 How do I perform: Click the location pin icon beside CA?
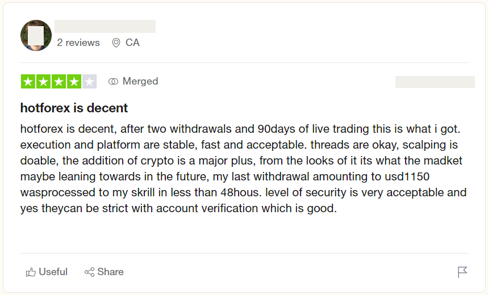[x=116, y=43]
